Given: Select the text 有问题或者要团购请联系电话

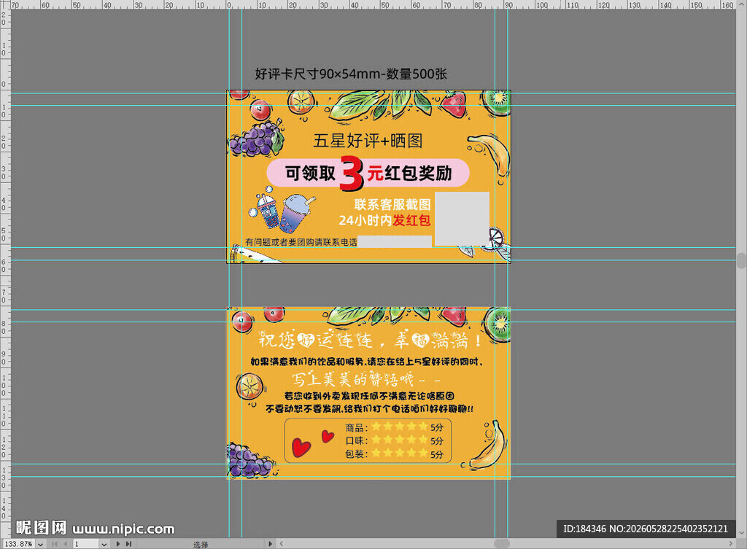Looking at the screenshot, I should 301,242.
